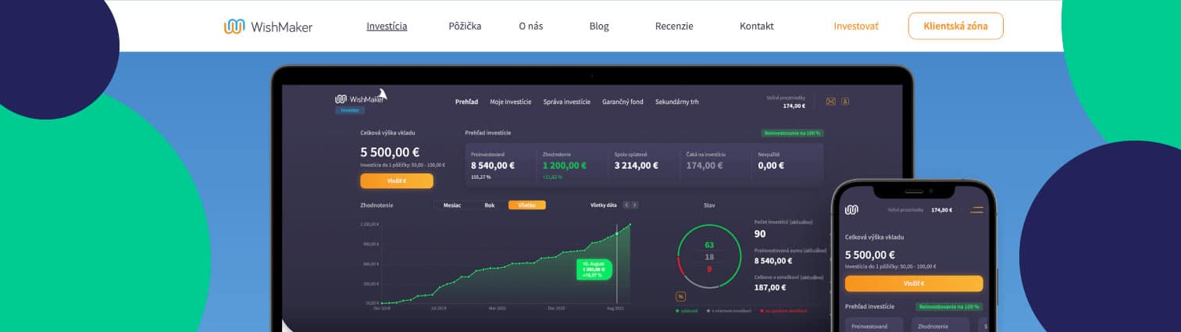Select the Rok chart period
This screenshot has height=332, width=1181.
pos(490,205)
